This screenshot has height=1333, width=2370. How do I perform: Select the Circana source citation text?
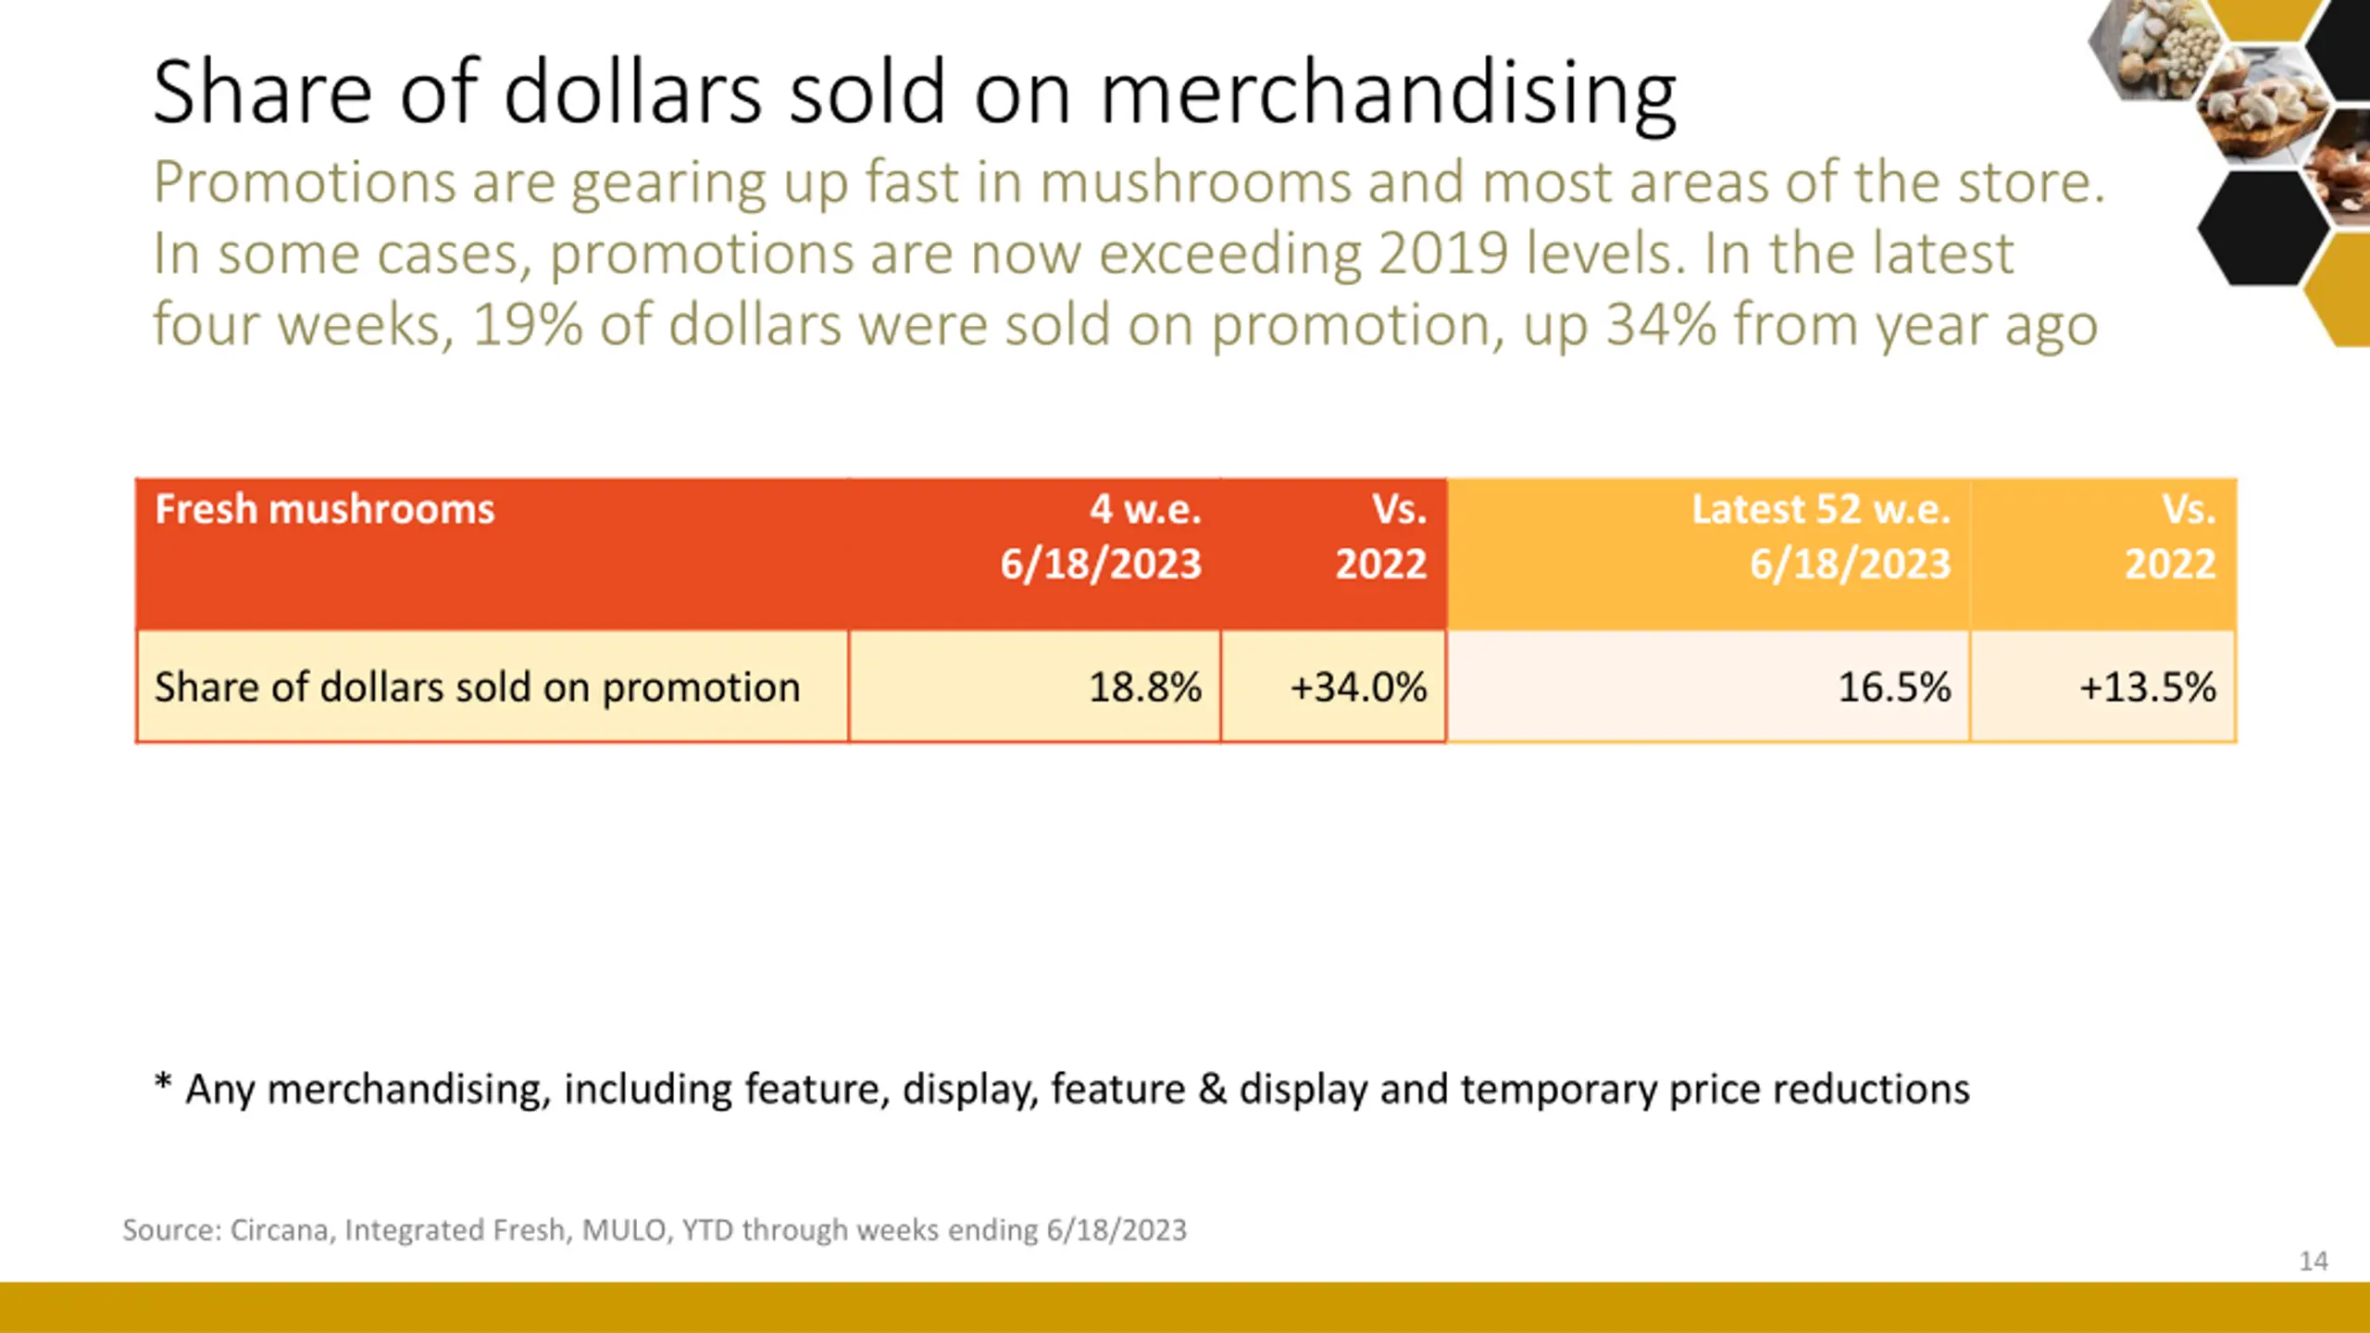pos(655,1229)
